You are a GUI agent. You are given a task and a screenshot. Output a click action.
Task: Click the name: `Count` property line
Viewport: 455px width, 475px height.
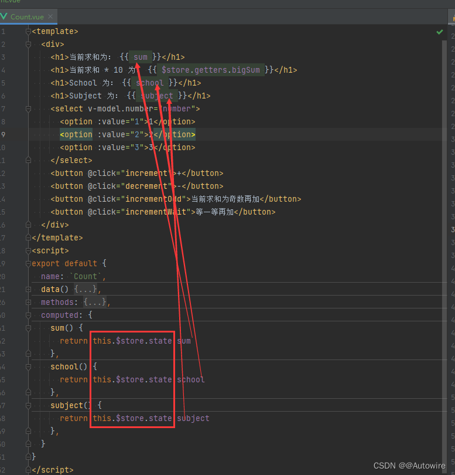[x=73, y=277]
